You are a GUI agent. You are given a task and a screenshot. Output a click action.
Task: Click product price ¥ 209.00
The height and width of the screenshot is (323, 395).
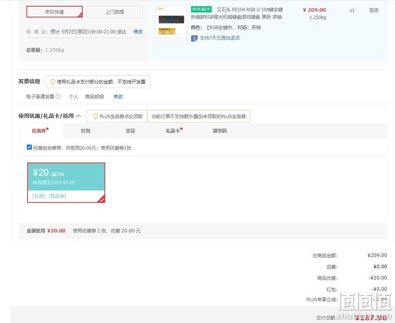tap(314, 10)
